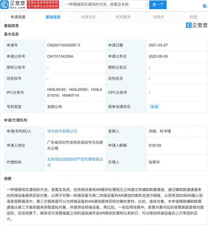The height and width of the screenshot is (225, 208).
Task: Open the 法律状态 tab
Action: point(88,17)
